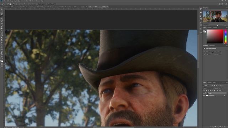Toggle Lock all icon in Layers

[x=214, y=91]
